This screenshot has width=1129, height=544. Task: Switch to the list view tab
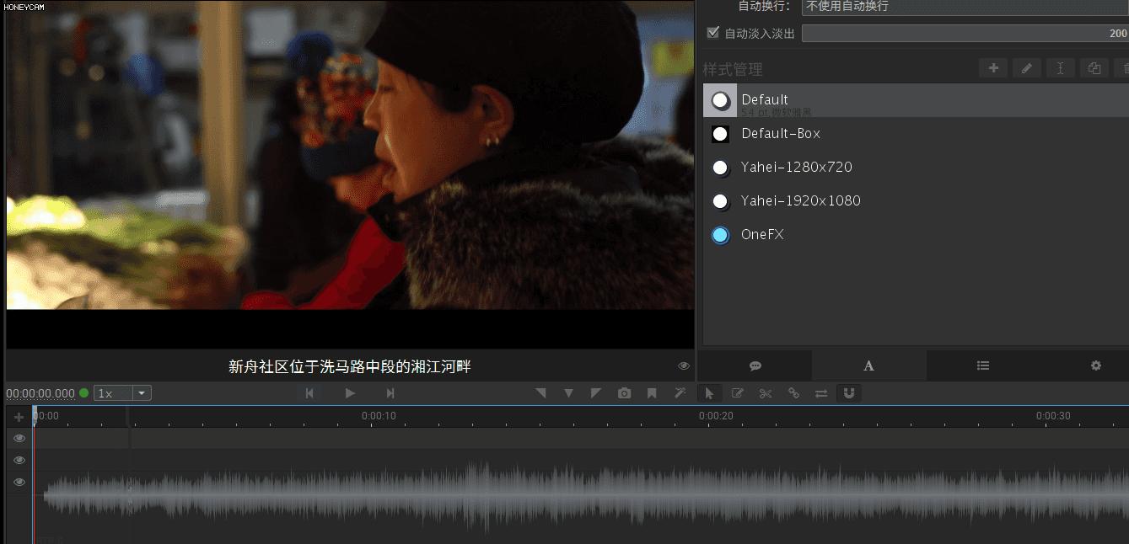pyautogui.click(x=983, y=365)
